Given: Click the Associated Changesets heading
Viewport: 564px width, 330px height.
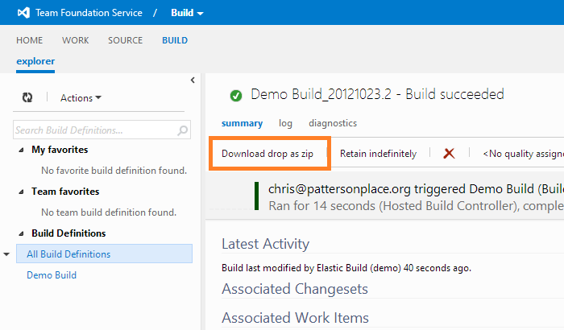Looking at the screenshot, I should pyautogui.click(x=295, y=289).
